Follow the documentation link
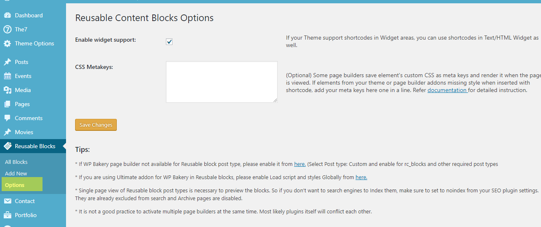 point(447,90)
